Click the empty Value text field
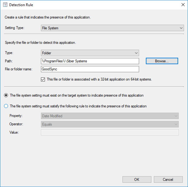This screenshot has height=187, width=188. 110,132
